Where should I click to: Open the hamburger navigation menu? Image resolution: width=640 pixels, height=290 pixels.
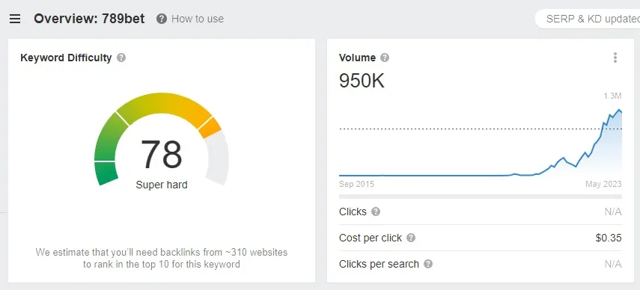pyautogui.click(x=15, y=19)
